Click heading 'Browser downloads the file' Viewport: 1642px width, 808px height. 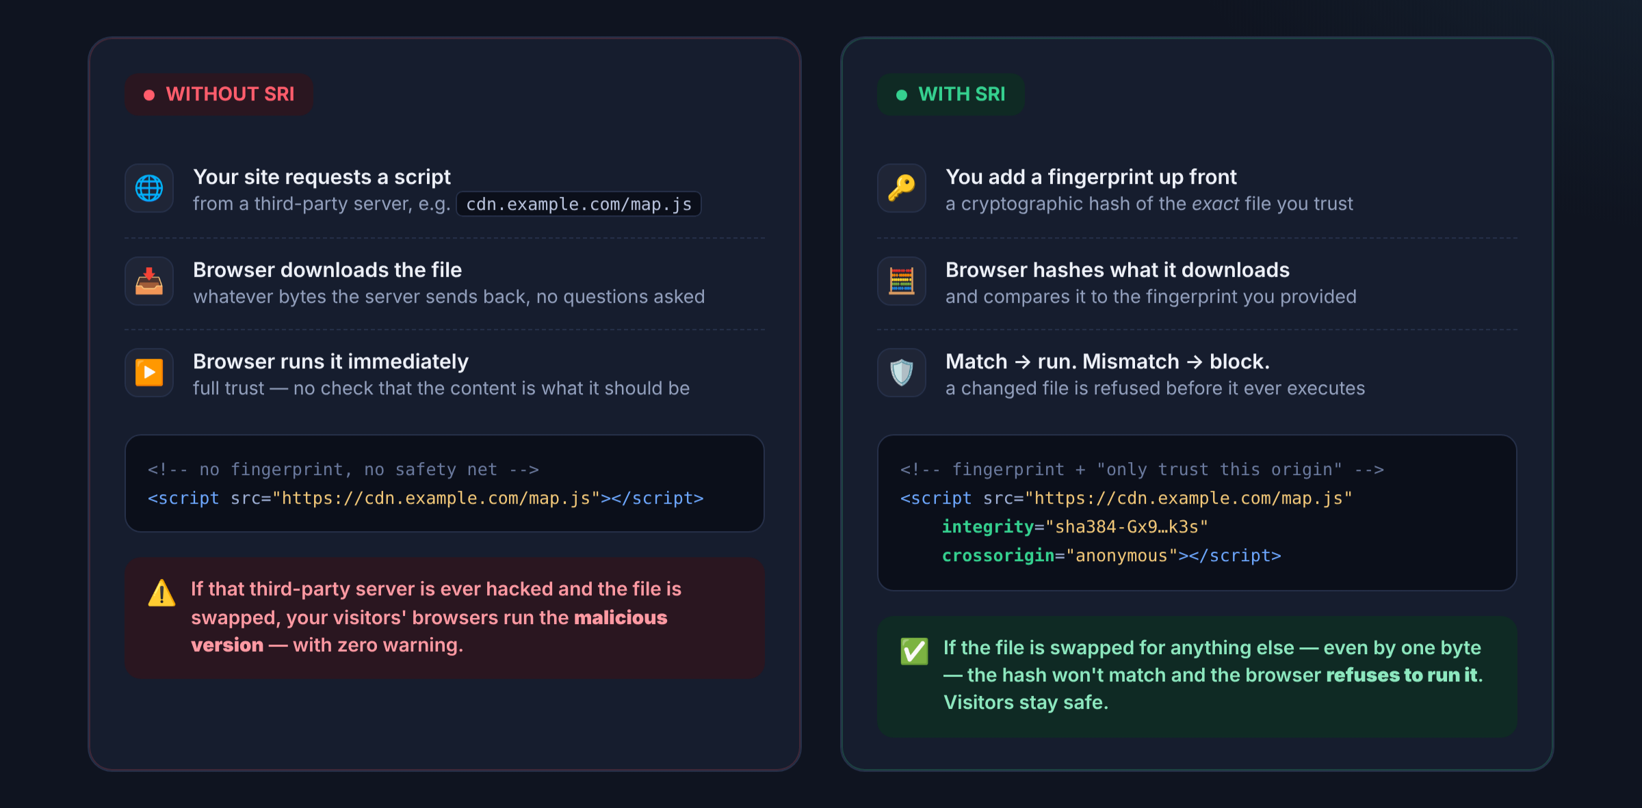[x=328, y=270]
